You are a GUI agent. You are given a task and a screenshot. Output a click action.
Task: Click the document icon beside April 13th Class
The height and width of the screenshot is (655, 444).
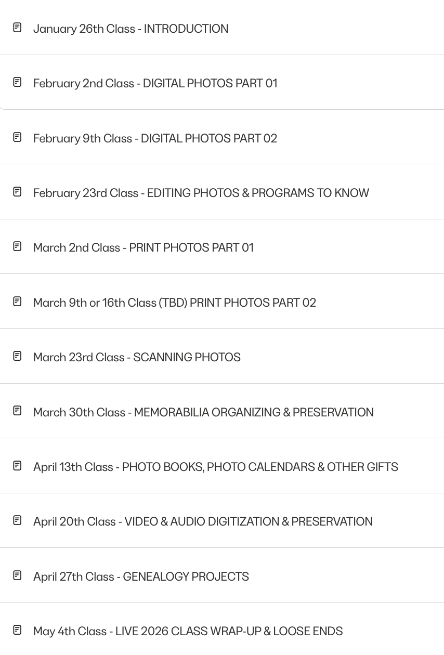(x=17, y=466)
